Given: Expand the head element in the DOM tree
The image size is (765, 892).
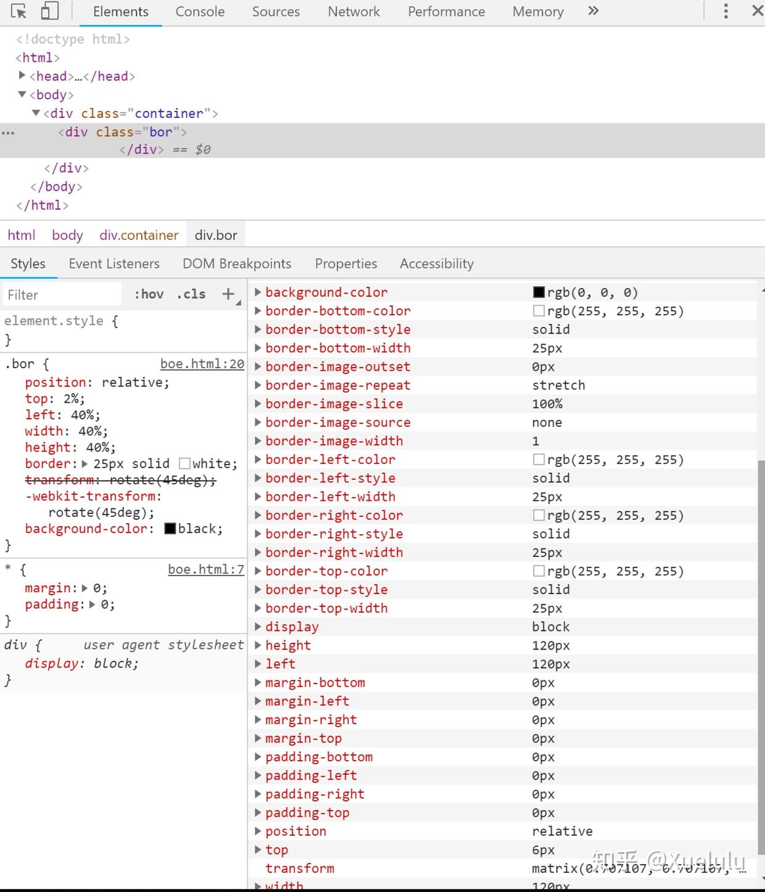Looking at the screenshot, I should coord(22,76).
